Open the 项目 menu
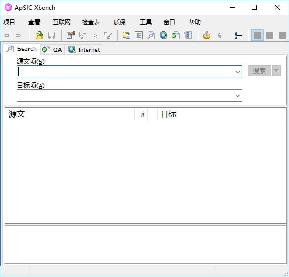The width and height of the screenshot is (289, 277). tap(9, 22)
